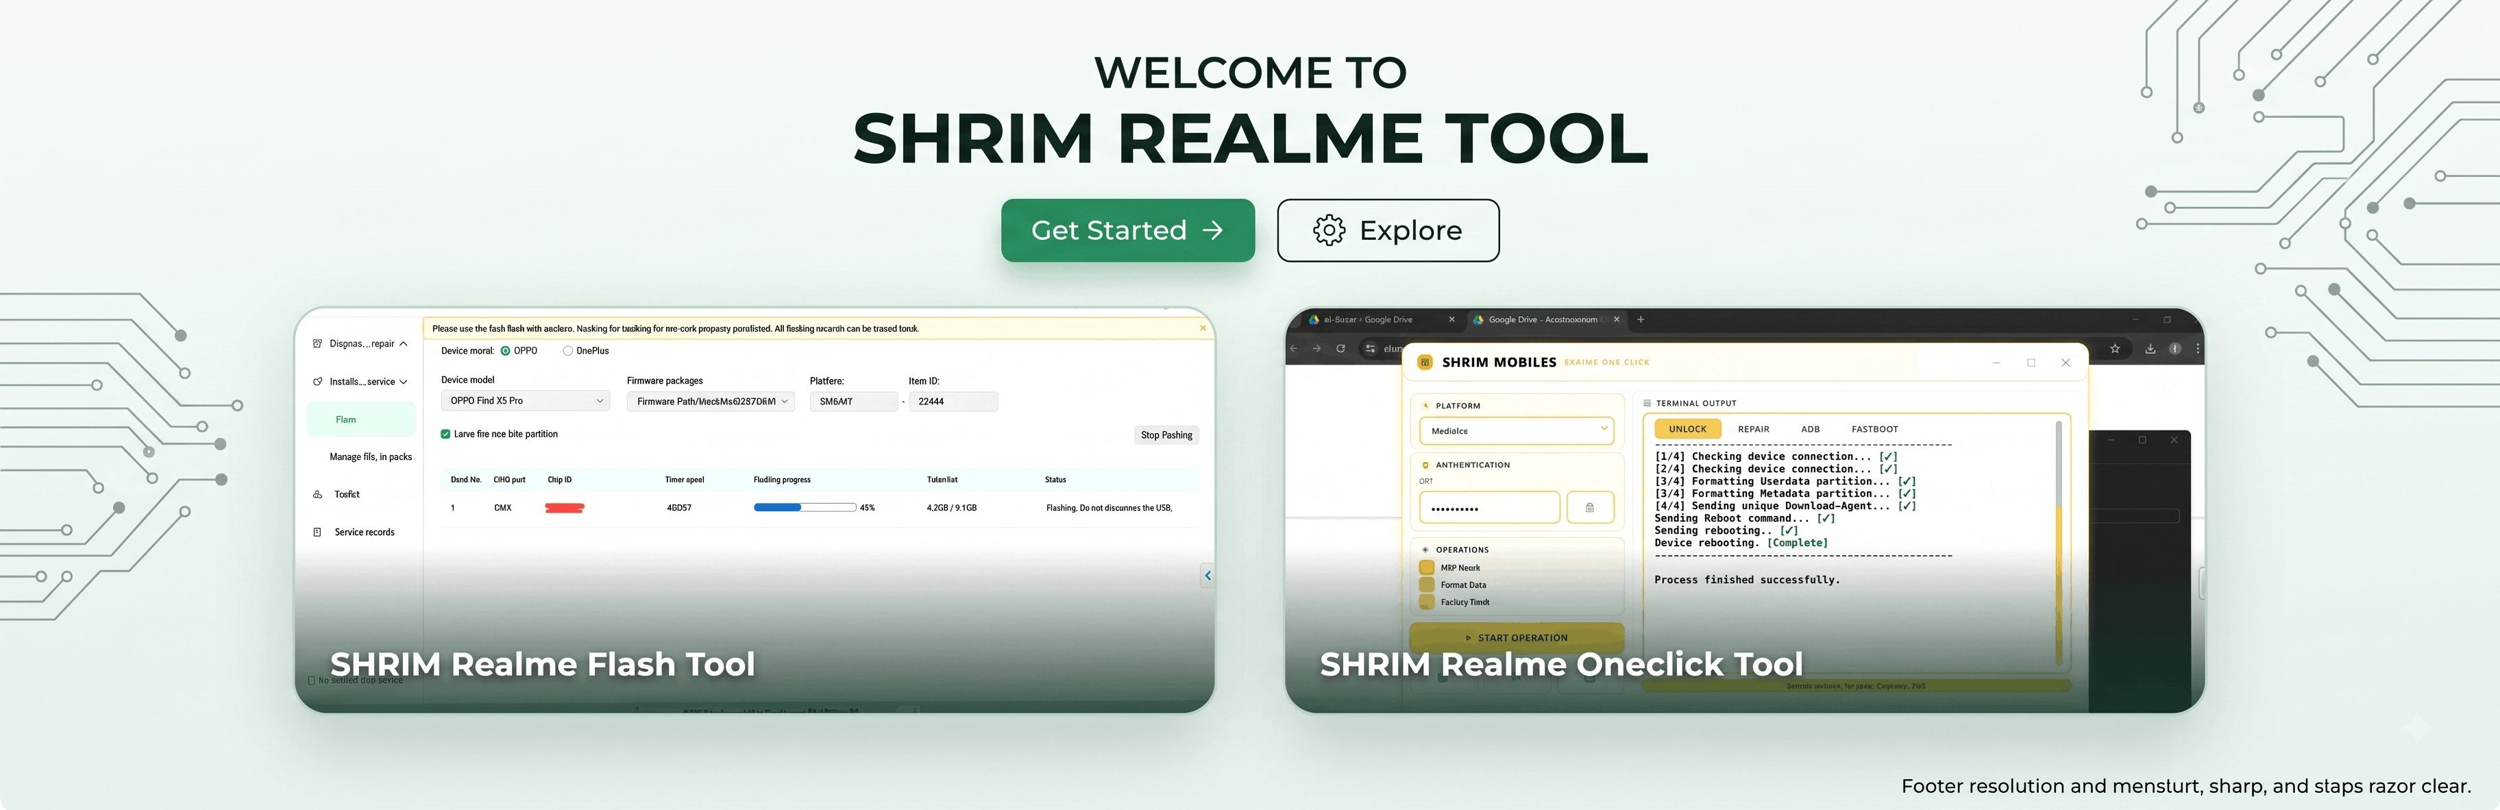Click the 'Process finished successfully.' terminal line

[1747, 580]
